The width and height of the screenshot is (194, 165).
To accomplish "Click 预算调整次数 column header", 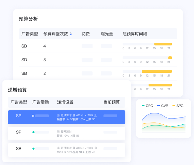I will pyautogui.click(x=56, y=34).
